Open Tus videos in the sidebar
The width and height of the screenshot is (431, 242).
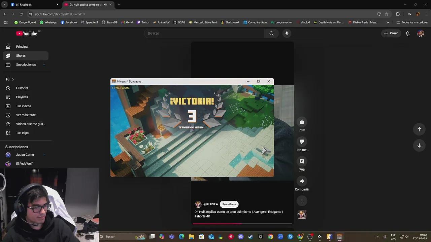click(26, 106)
